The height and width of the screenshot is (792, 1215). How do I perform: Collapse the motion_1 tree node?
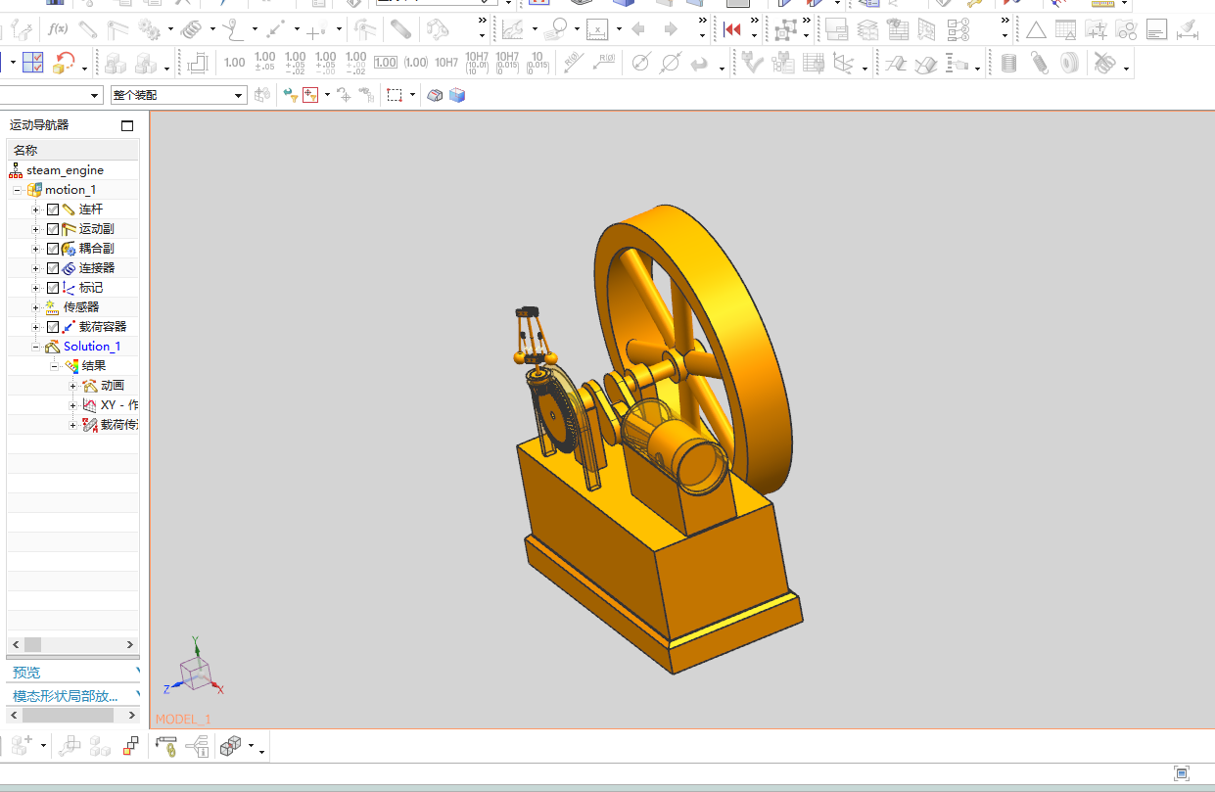tap(18, 190)
